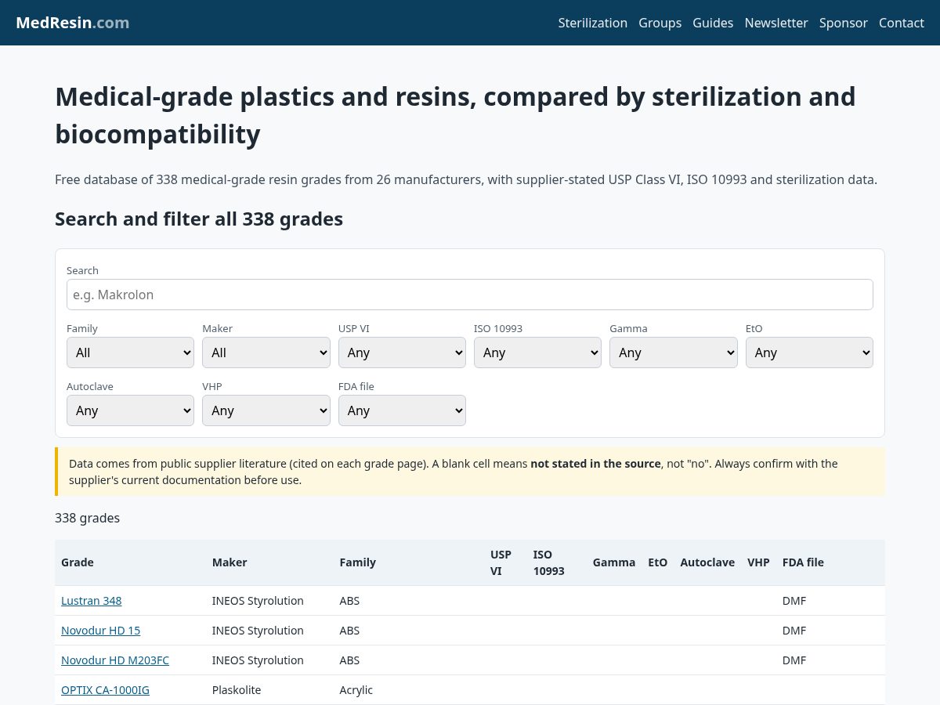Click the Autoclave column header
Viewport: 940px width, 705px height.
(x=707, y=562)
